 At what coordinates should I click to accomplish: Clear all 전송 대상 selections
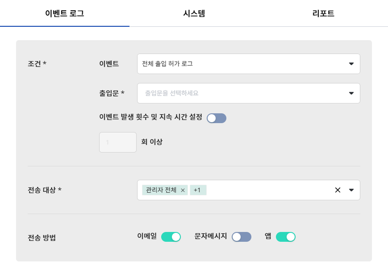[x=338, y=190]
